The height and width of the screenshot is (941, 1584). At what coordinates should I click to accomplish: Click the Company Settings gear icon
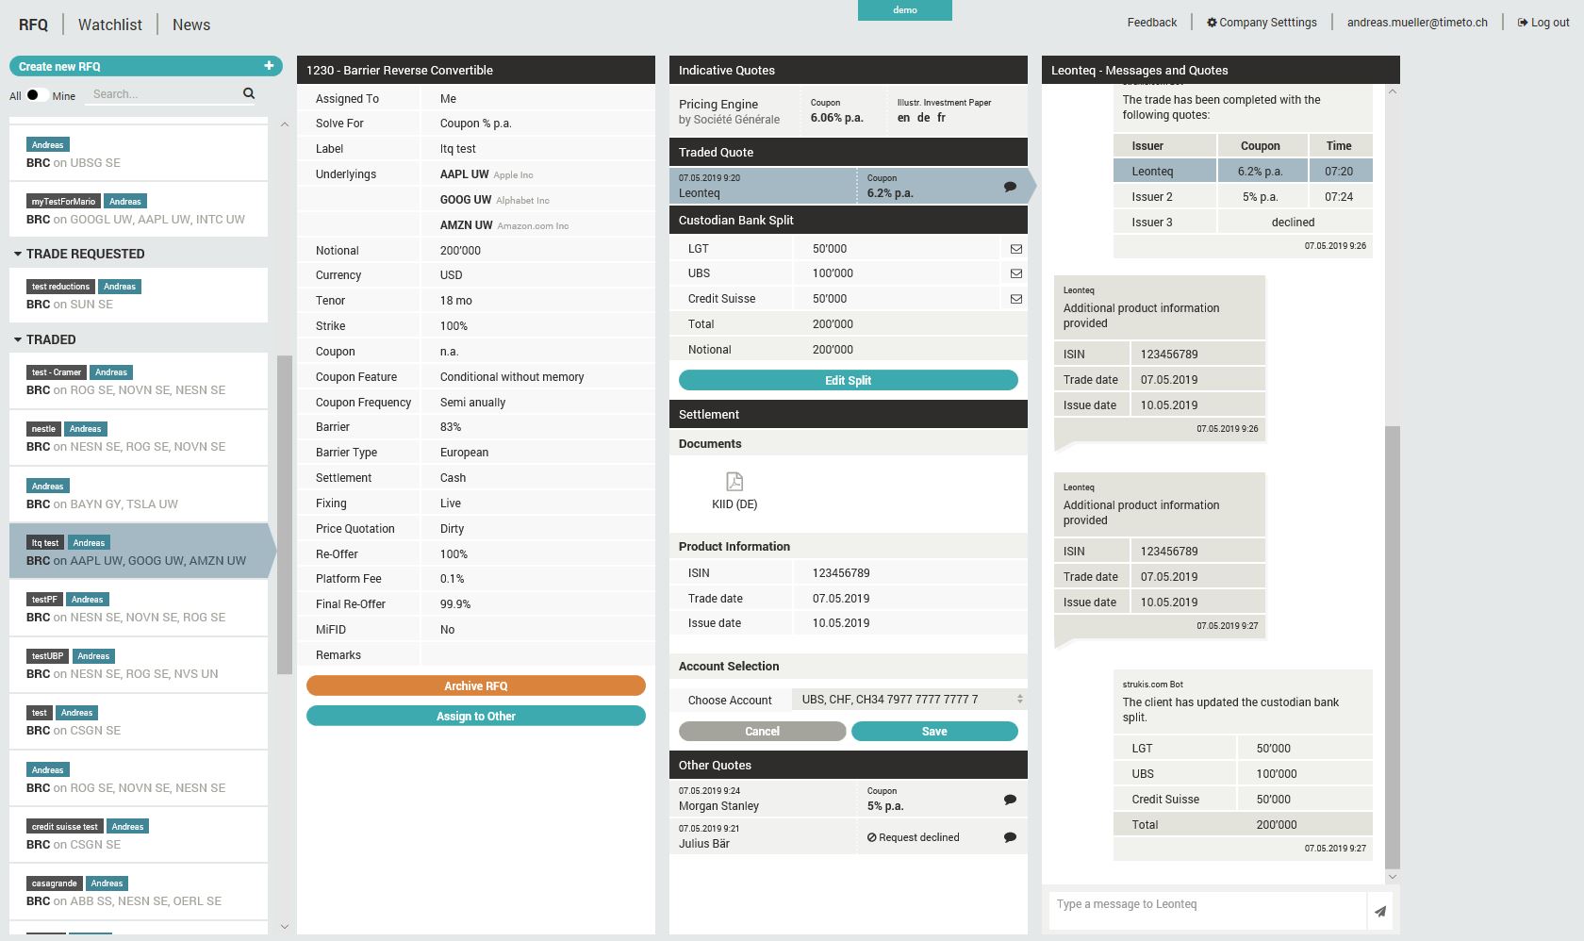tap(1212, 22)
